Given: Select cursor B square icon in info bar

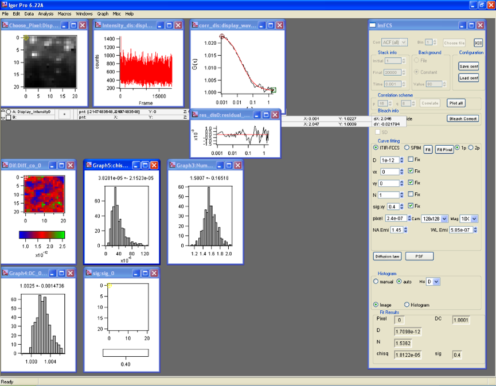Looking at the screenshot, I should 9,117.
